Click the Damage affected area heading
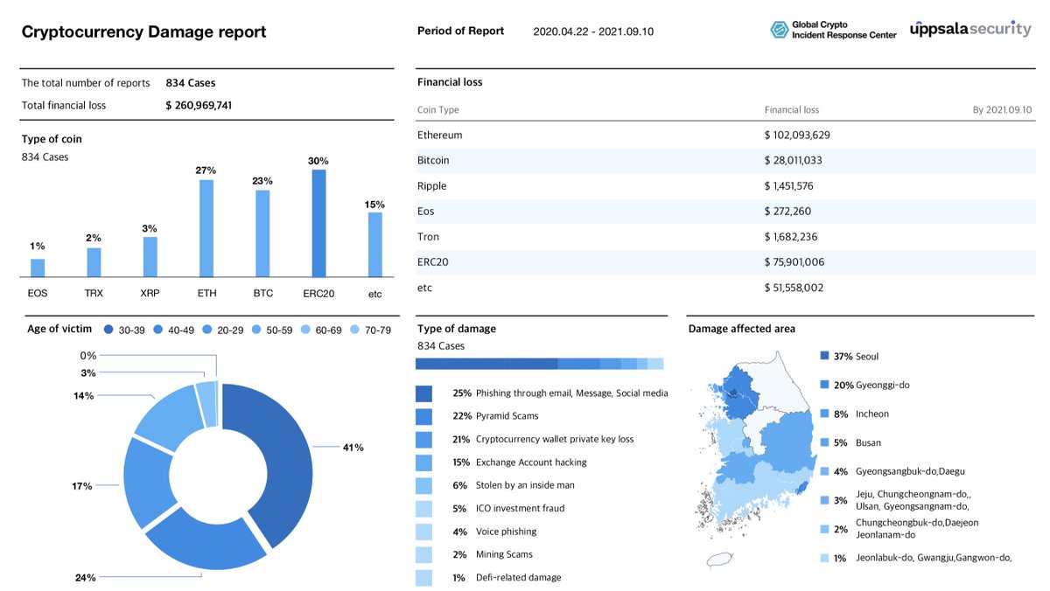The image size is (1050, 591). coord(742,329)
